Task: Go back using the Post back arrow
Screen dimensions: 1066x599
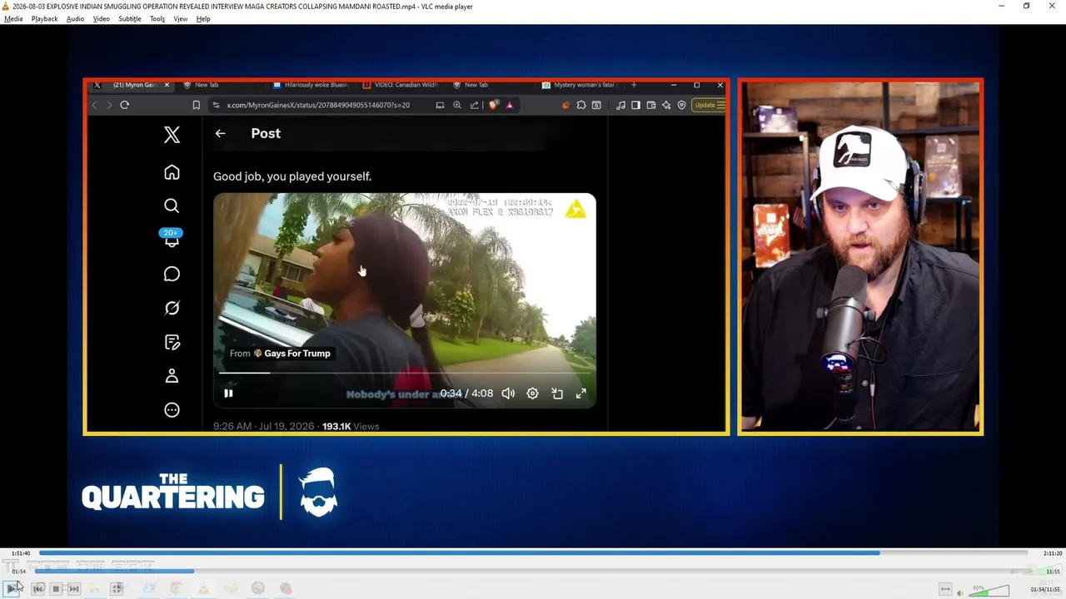Action: click(x=220, y=133)
